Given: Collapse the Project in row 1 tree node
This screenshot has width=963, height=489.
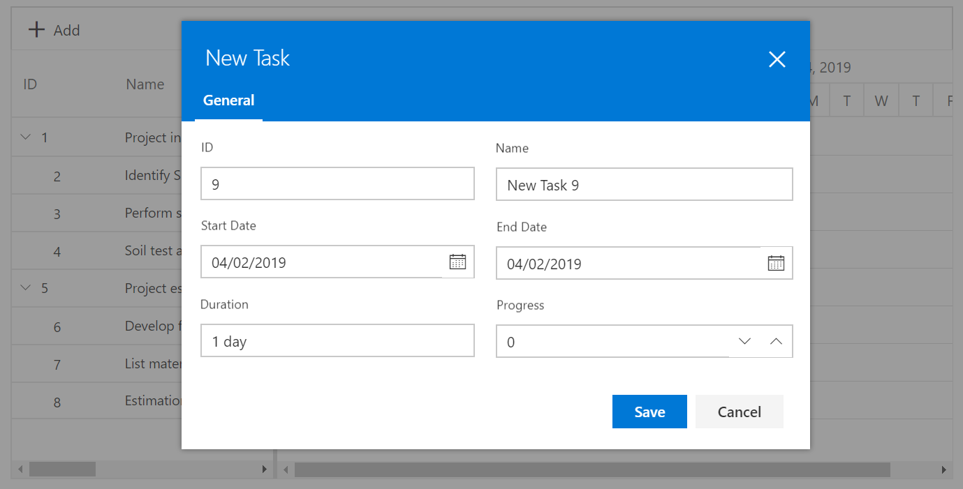Looking at the screenshot, I should [x=25, y=137].
